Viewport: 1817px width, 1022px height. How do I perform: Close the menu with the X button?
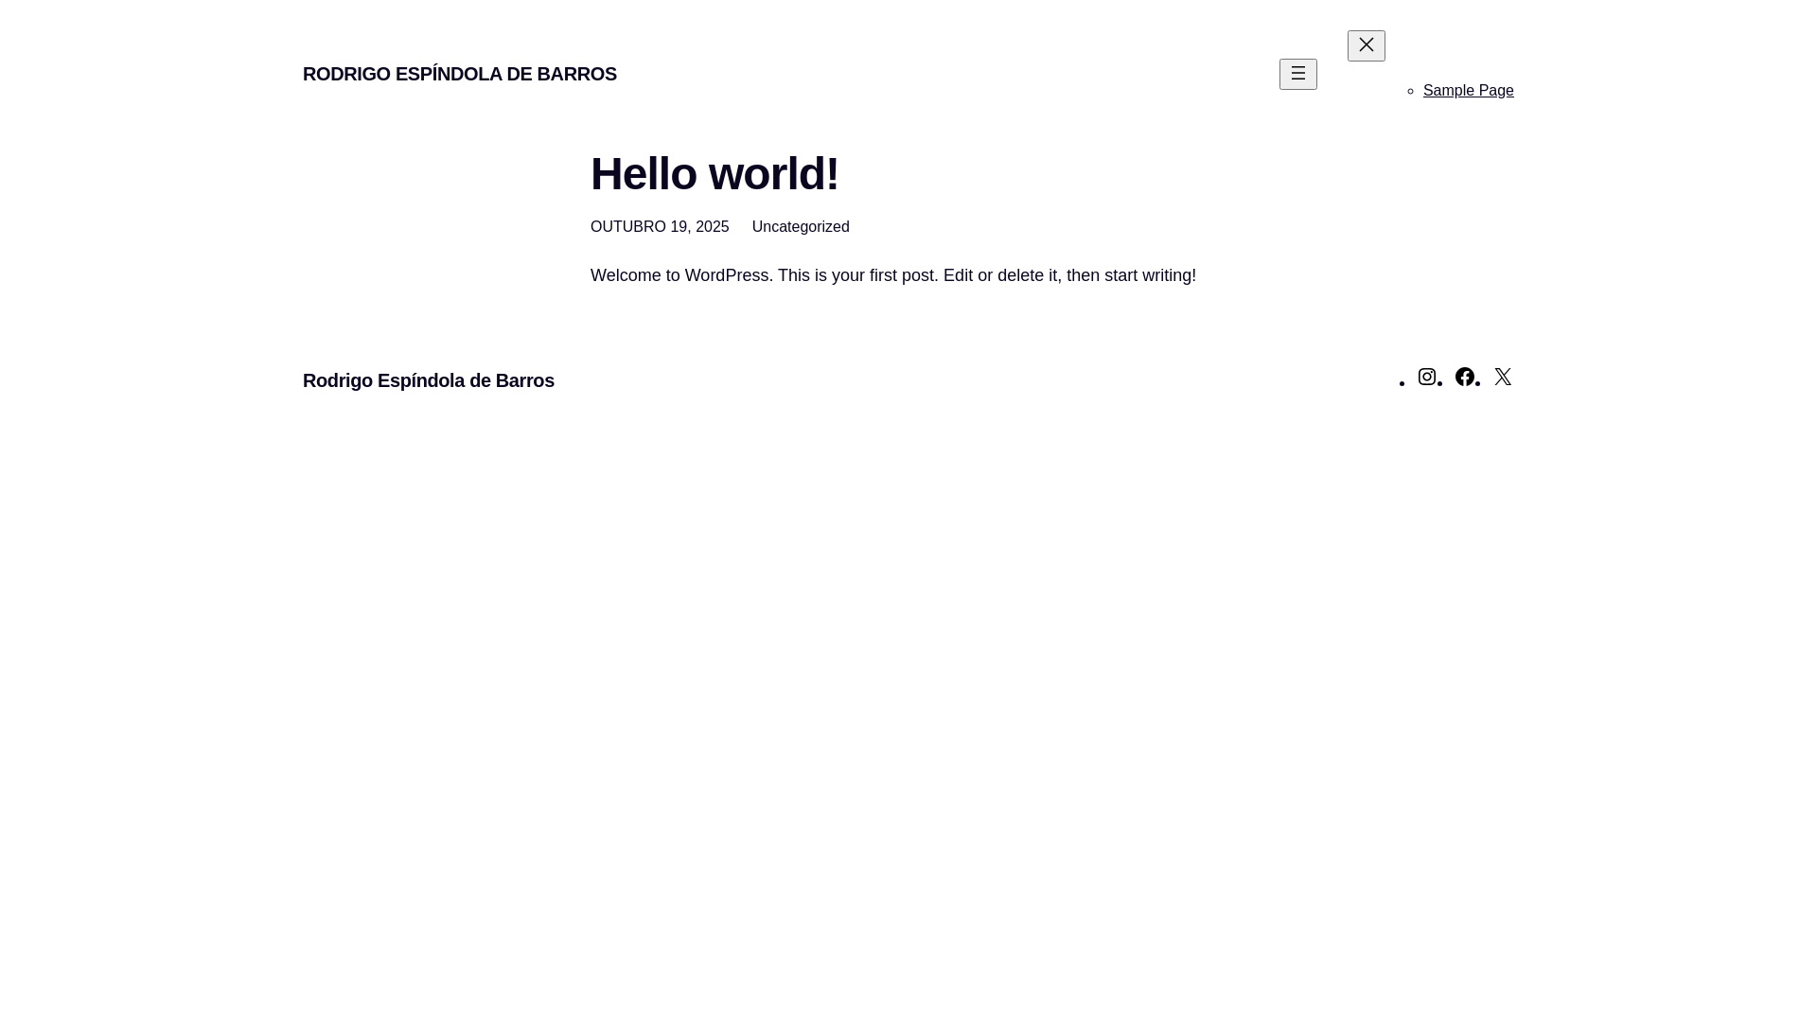click(1366, 45)
